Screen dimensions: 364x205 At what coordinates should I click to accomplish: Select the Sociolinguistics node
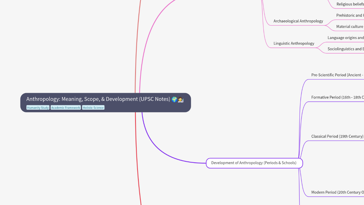346,49
